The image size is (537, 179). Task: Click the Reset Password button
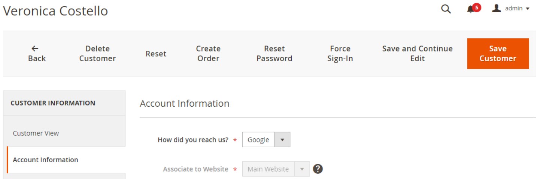coord(274,53)
